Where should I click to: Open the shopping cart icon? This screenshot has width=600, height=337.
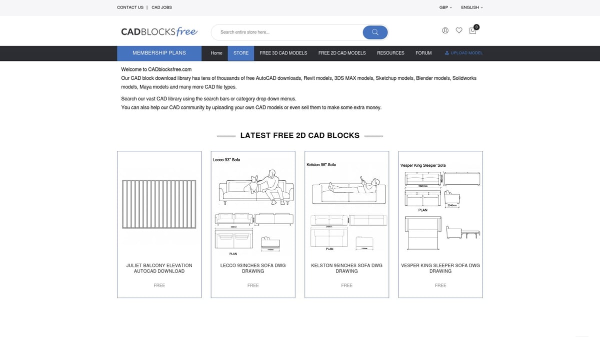(473, 30)
